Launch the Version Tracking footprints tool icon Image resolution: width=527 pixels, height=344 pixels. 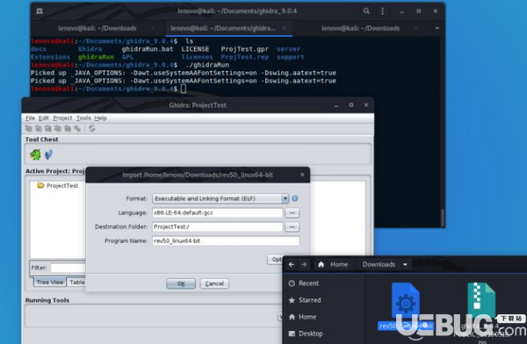48,154
